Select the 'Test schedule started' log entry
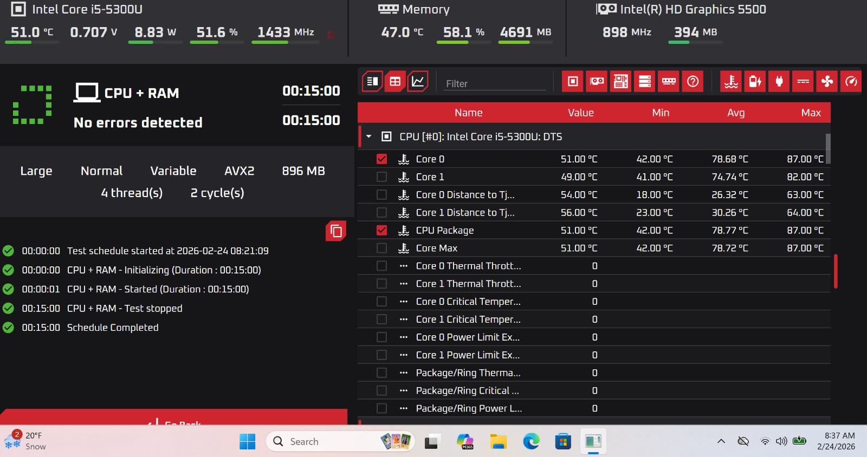Image resolution: width=867 pixels, height=457 pixels. (x=168, y=251)
